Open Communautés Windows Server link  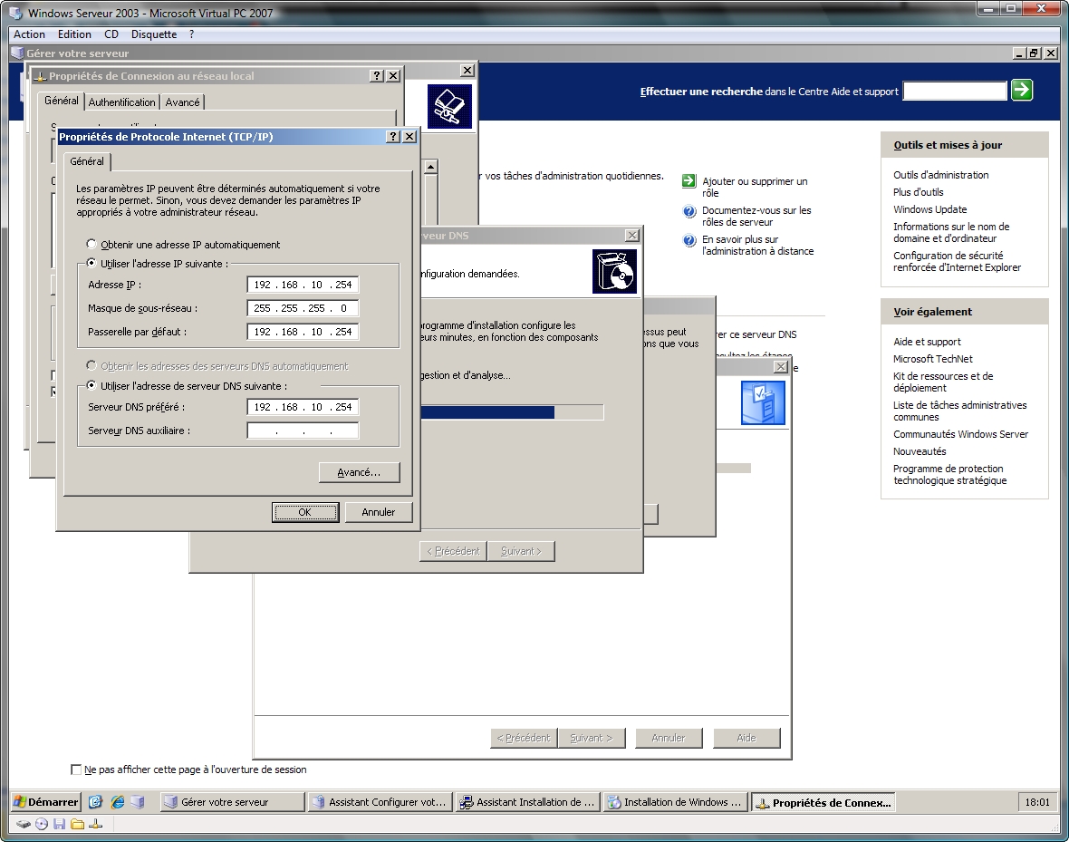960,434
